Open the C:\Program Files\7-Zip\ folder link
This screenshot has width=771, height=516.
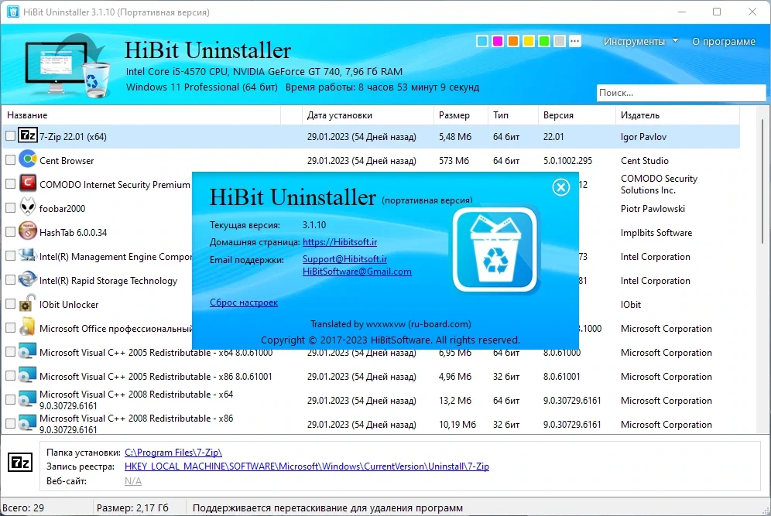173,452
